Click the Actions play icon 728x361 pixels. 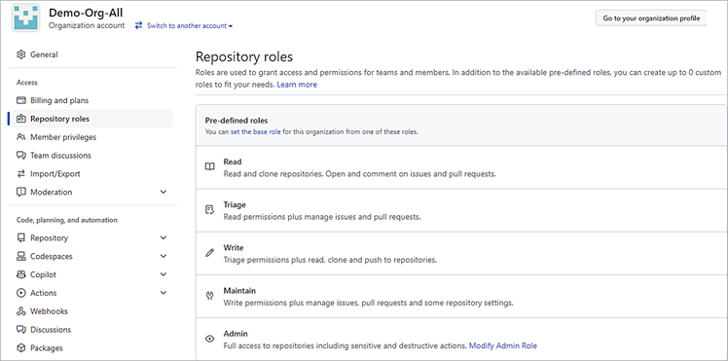coord(20,293)
